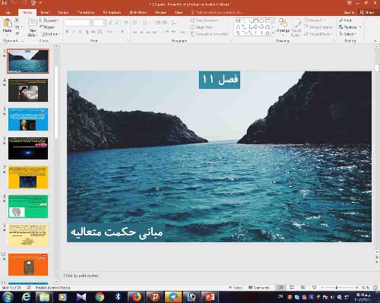Click the Save icon in the quick access toolbar
The image size is (380, 303).
coord(5,3)
